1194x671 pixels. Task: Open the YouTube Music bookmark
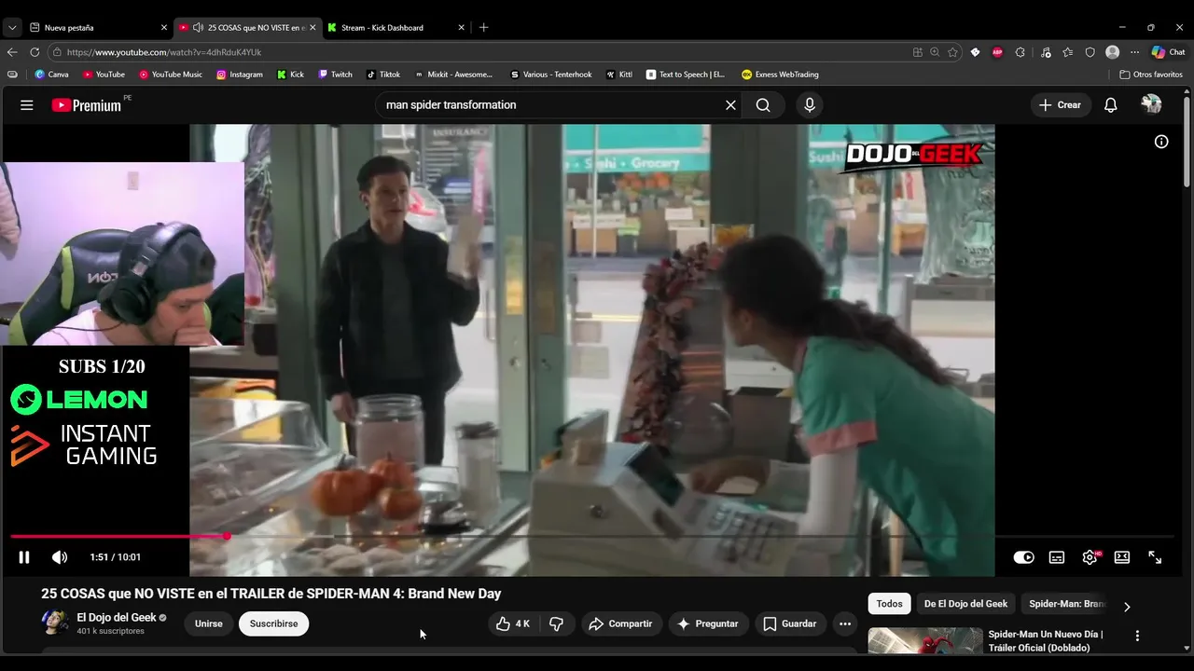[x=171, y=75]
